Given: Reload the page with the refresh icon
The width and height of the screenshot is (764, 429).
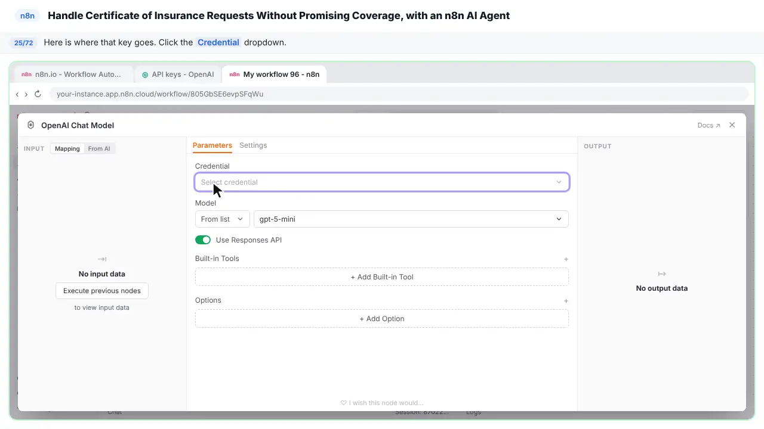Looking at the screenshot, I should [38, 94].
